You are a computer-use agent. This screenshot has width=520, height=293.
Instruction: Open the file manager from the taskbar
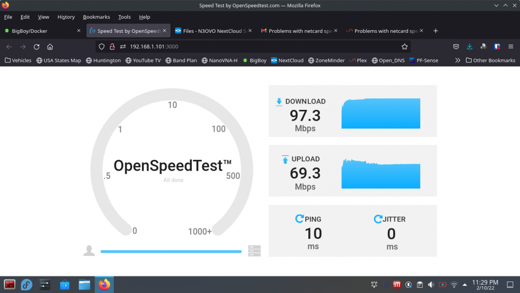(84, 285)
